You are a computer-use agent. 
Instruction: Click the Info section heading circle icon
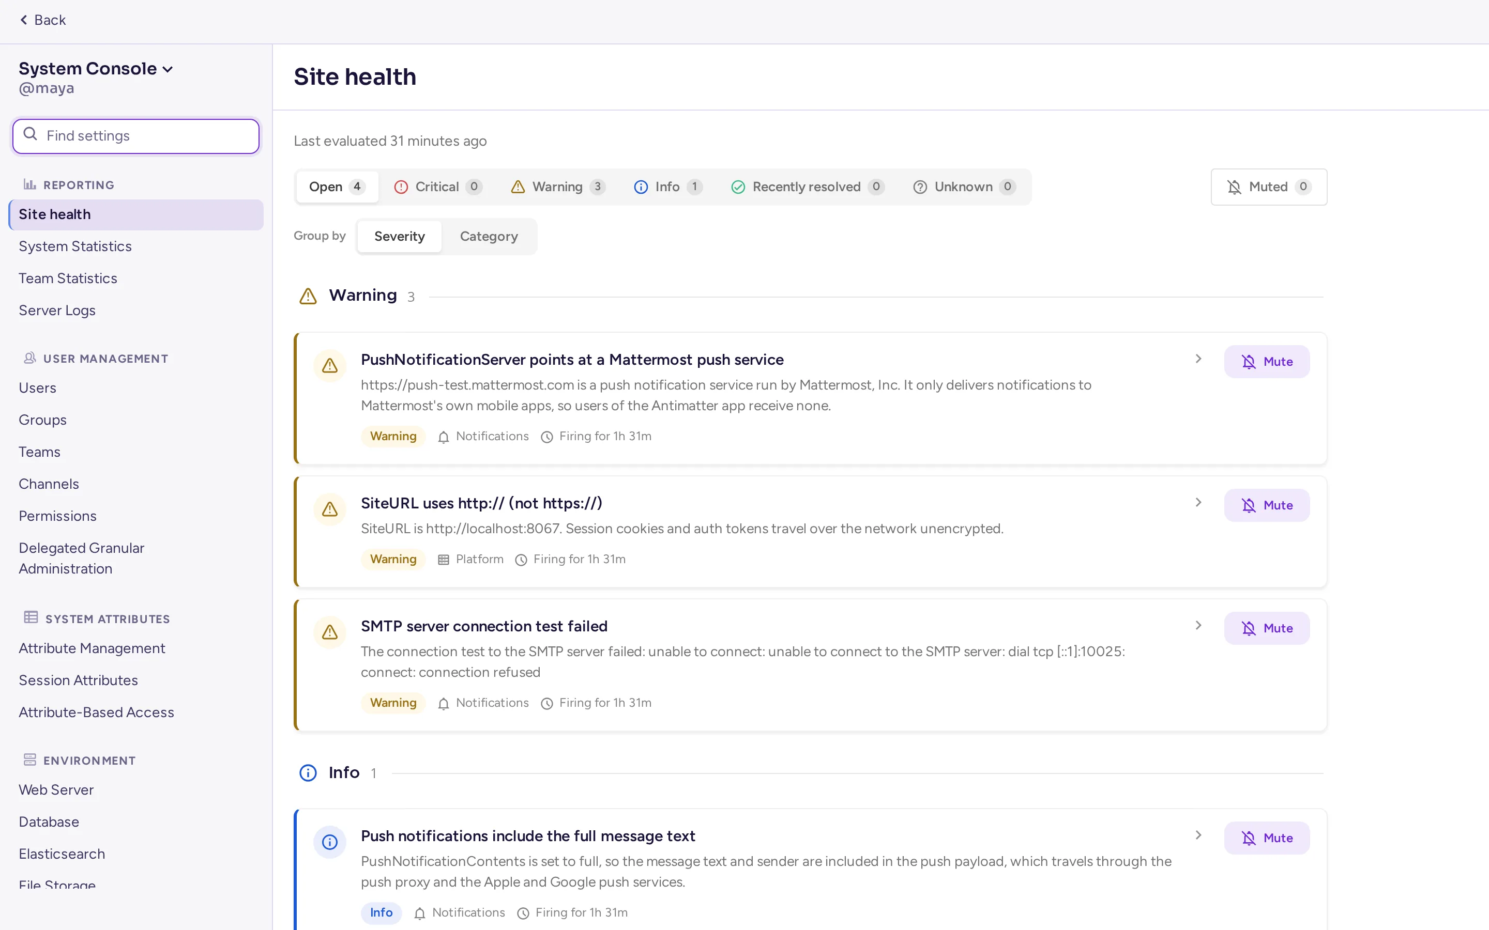308,772
